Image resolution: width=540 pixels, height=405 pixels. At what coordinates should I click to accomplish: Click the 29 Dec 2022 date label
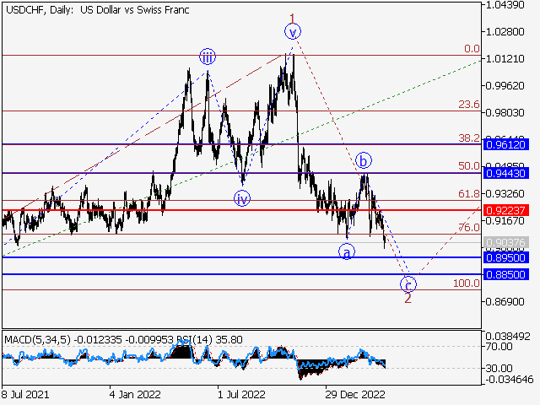[355, 394]
